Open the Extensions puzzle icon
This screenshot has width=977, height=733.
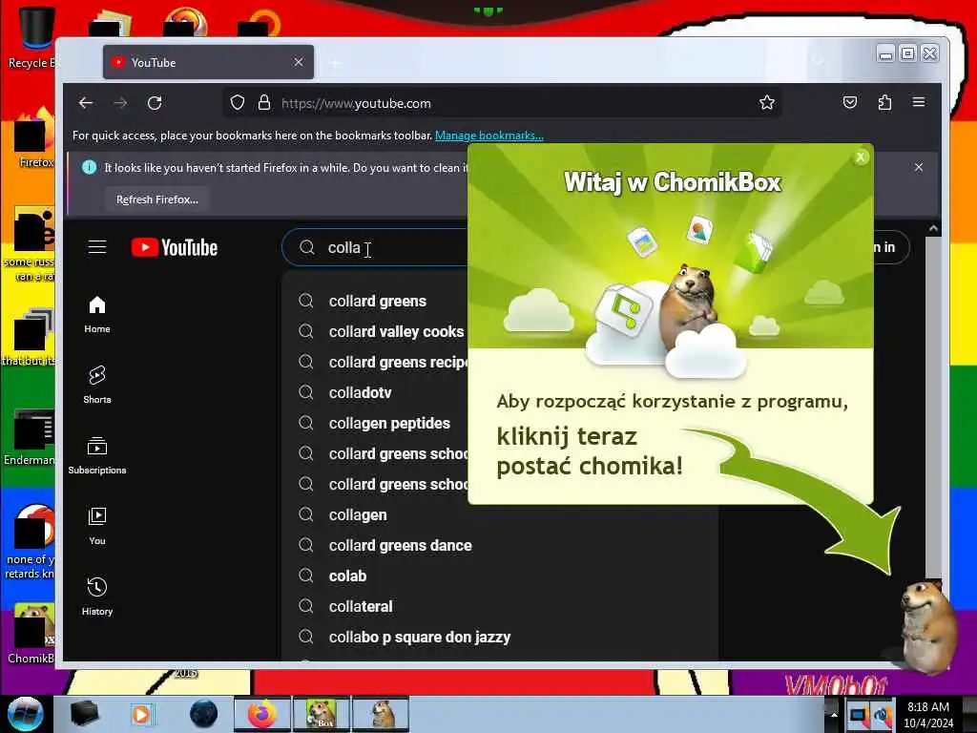(884, 102)
